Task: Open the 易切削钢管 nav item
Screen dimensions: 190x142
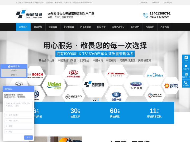Action: [69, 27]
